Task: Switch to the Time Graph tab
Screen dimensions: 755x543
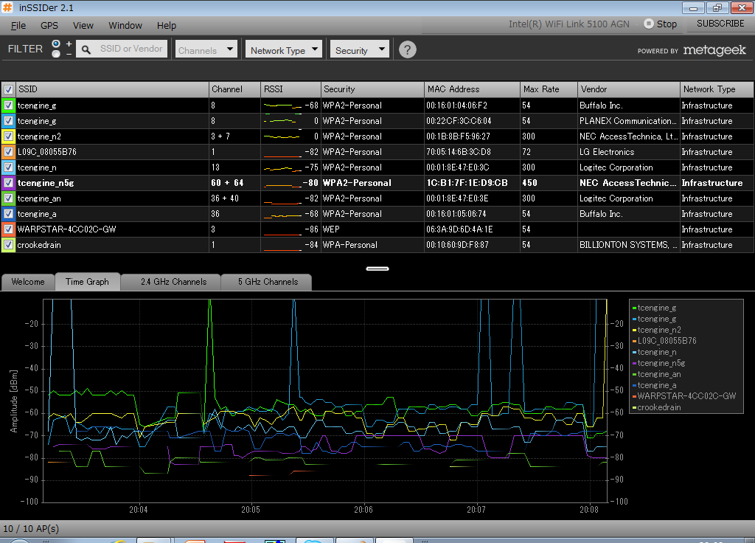Action: tap(87, 282)
